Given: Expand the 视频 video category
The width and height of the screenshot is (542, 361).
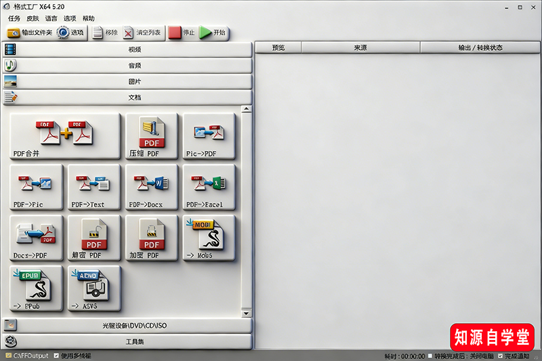Looking at the screenshot, I should [x=127, y=49].
